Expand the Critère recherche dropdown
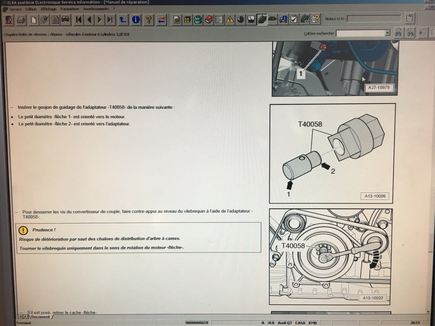The height and width of the screenshot is (326, 435). pyautogui.click(x=387, y=33)
